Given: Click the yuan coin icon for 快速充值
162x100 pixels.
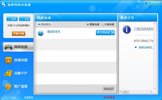Looking at the screenshot, I should (8, 60).
